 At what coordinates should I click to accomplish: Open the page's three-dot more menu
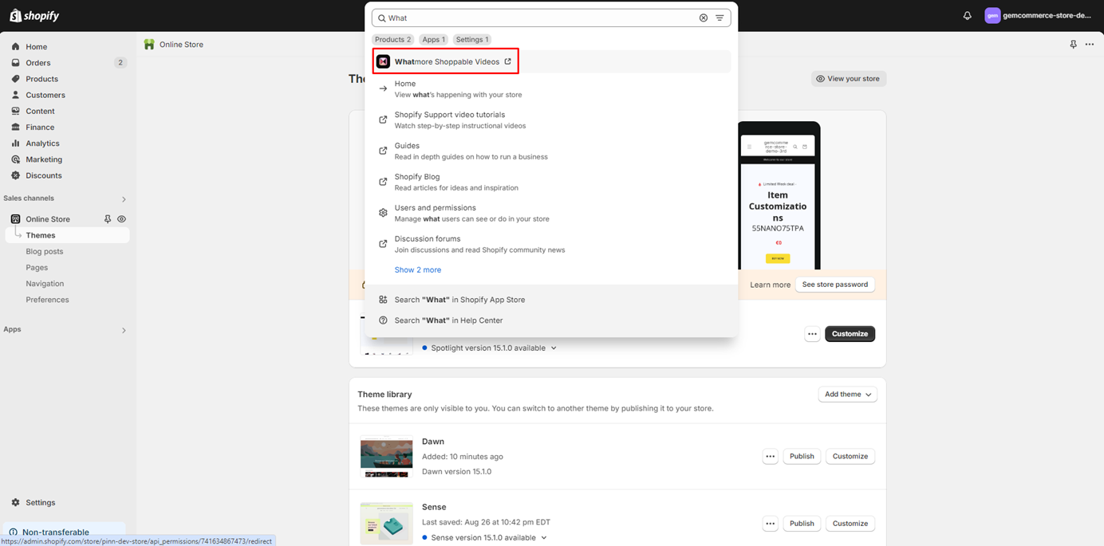pyautogui.click(x=1090, y=45)
